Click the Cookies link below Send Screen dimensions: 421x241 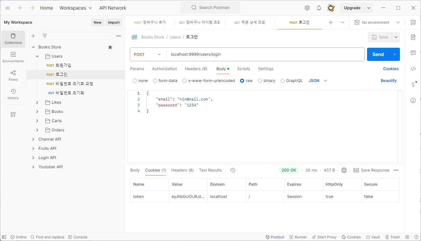tap(391, 69)
